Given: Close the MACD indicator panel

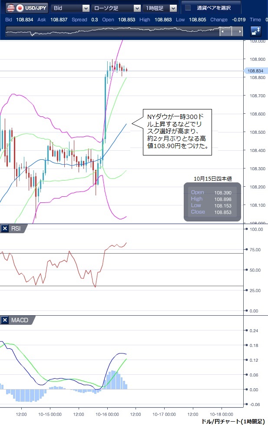Looking at the screenshot, I should pyautogui.click(x=5, y=320).
